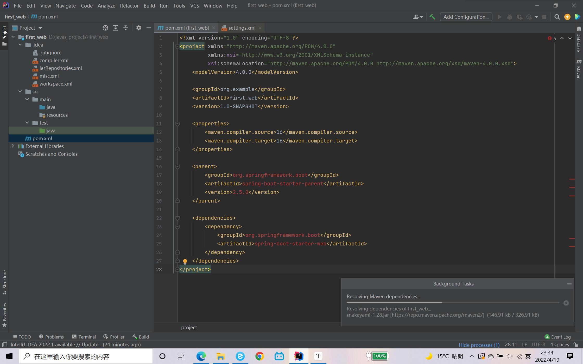The width and height of the screenshot is (583, 364).
Task: Click the Maven dependencies progress bar
Action: coord(453,302)
